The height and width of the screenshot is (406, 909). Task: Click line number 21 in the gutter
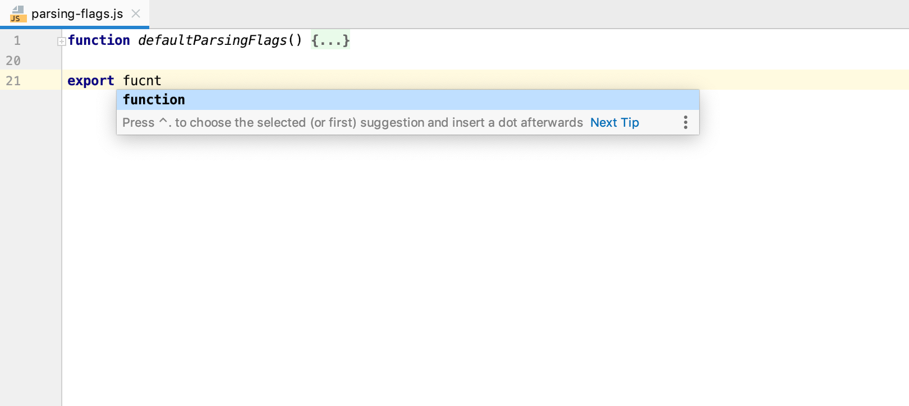click(13, 81)
